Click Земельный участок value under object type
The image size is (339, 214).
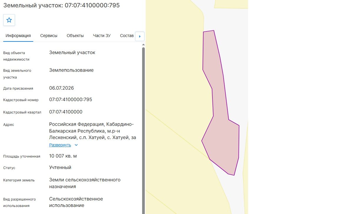coord(72,53)
